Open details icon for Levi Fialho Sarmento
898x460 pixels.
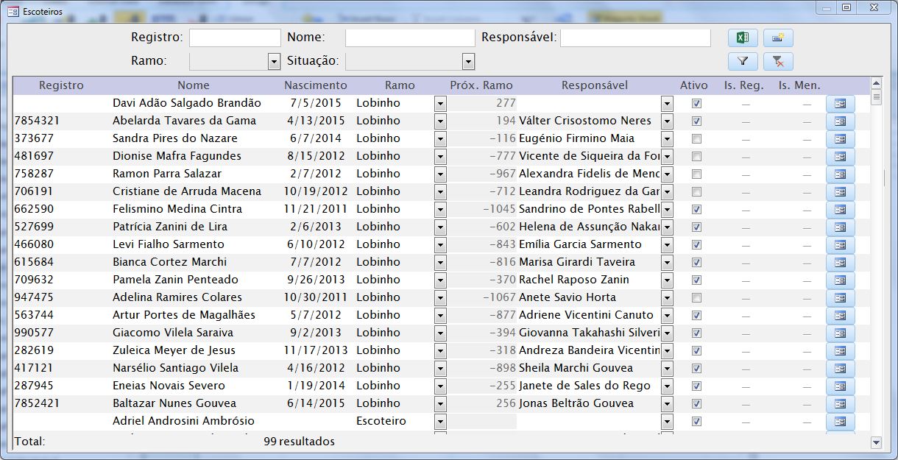click(840, 244)
